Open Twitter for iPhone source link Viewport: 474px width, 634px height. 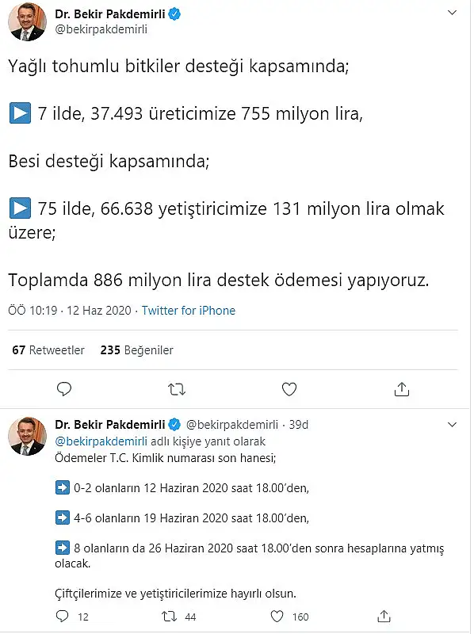pos(189,311)
